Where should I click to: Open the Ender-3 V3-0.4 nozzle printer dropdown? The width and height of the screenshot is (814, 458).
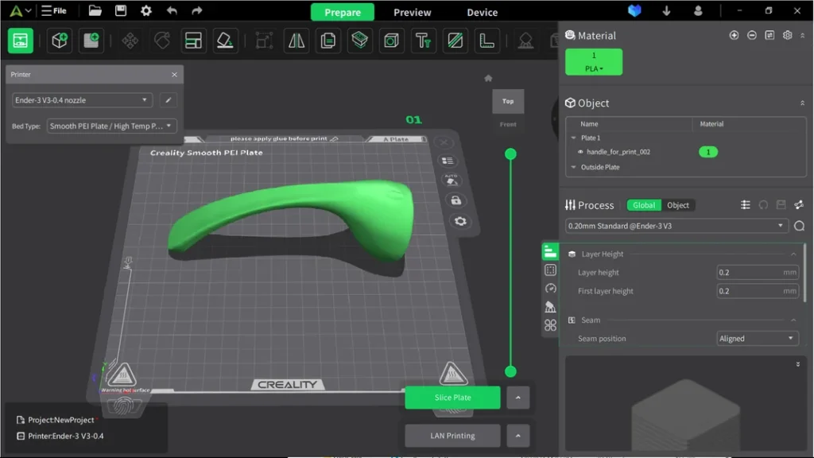(82, 100)
